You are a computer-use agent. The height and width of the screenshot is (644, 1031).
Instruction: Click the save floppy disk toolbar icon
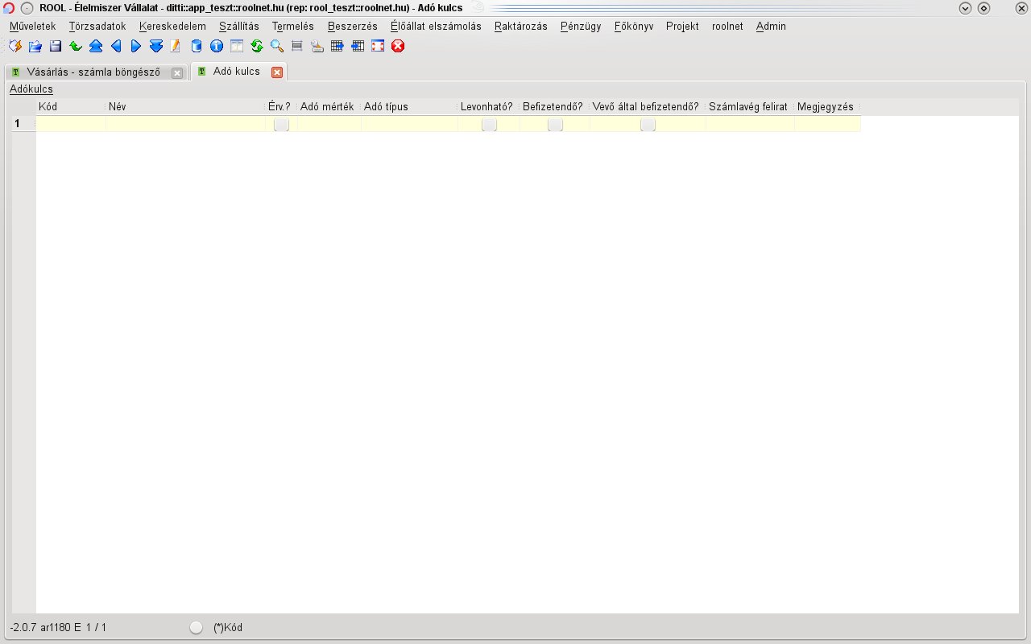pyautogui.click(x=56, y=47)
